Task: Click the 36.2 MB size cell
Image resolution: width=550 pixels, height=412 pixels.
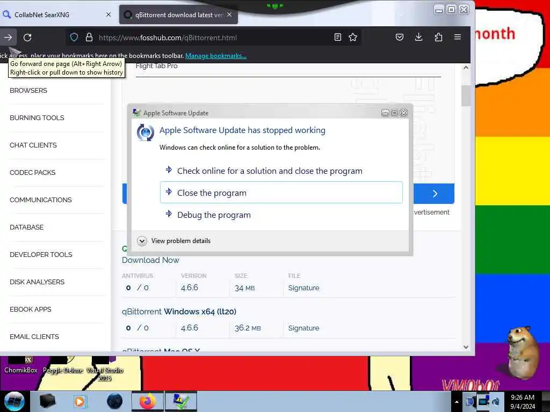Action: pos(248,328)
